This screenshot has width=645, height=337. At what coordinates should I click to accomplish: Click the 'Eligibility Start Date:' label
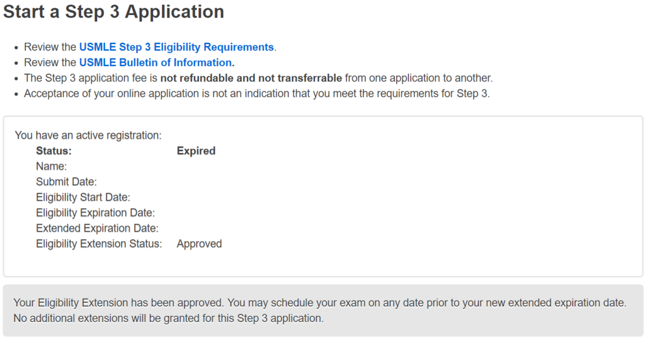[83, 197]
